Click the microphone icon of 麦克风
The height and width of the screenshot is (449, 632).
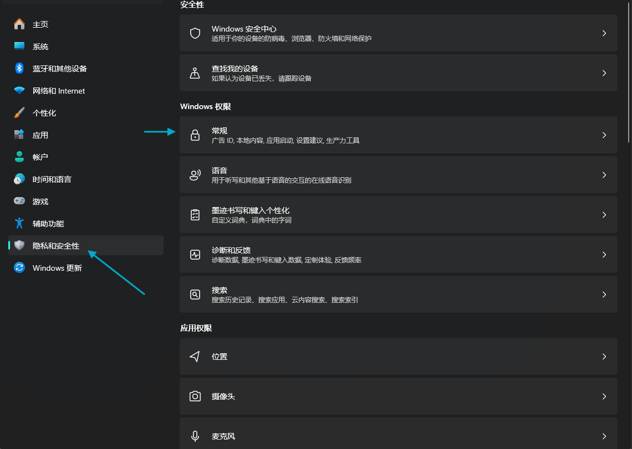pos(195,436)
